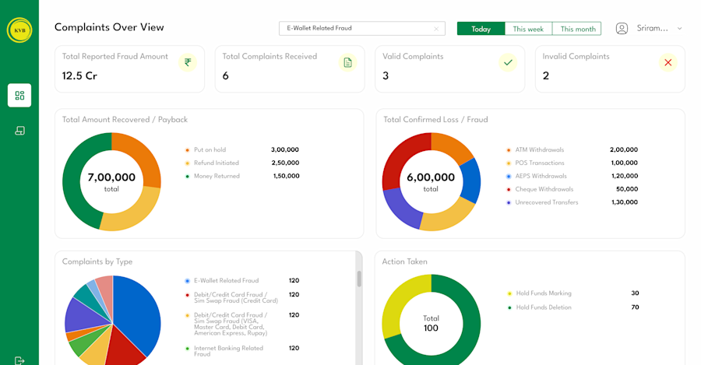
Task: Select POS Transactions legend label
Action: tap(540, 163)
